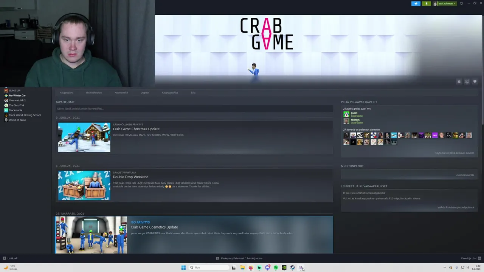Open the game info icon
This screenshot has height=272, width=484.
[467, 82]
